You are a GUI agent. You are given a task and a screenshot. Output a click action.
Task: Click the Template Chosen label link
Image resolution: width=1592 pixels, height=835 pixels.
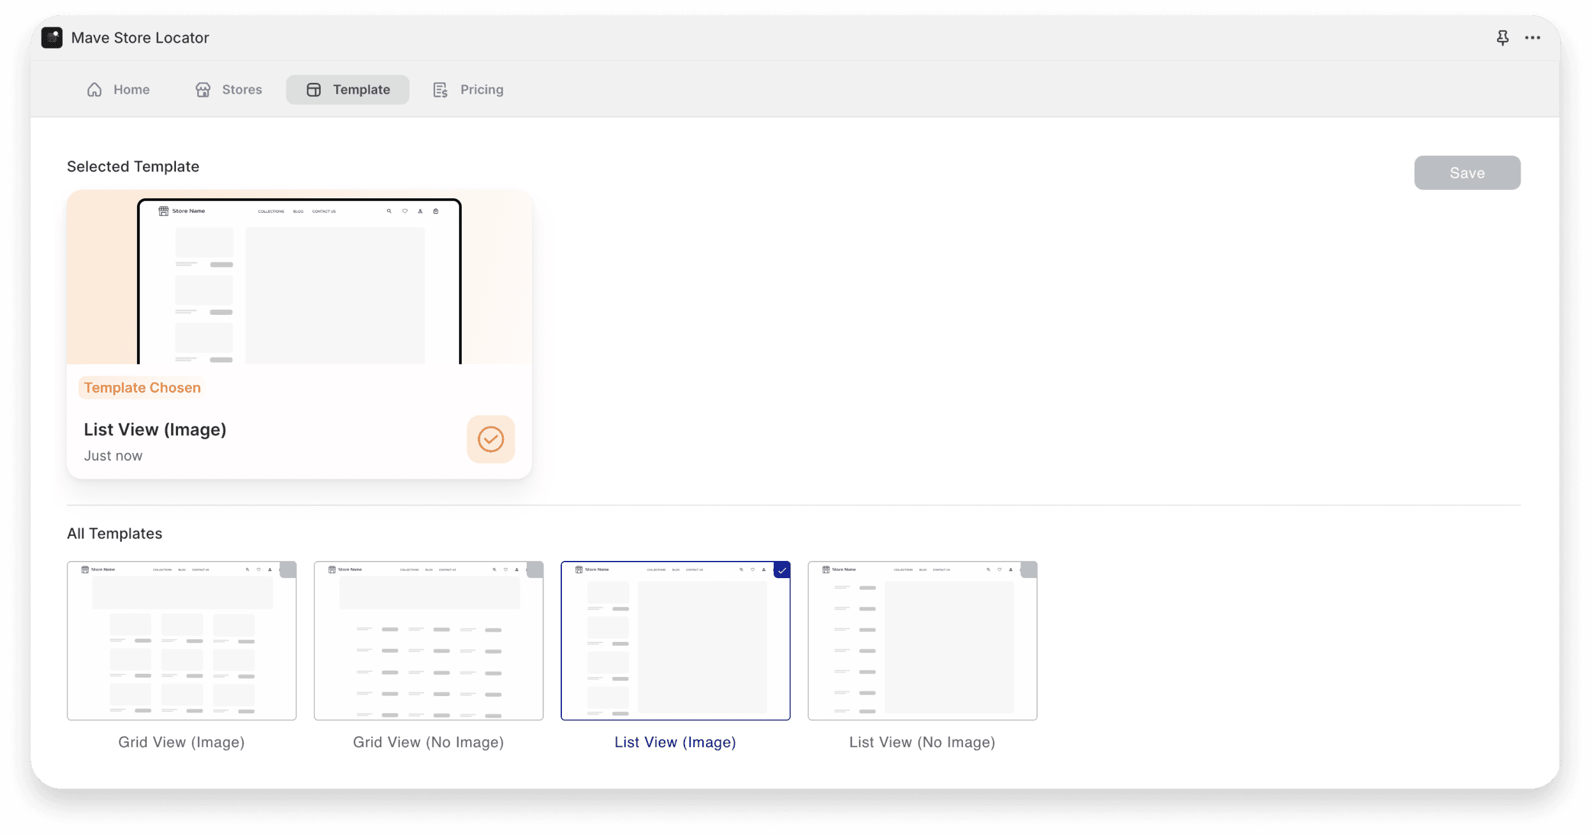tap(142, 387)
